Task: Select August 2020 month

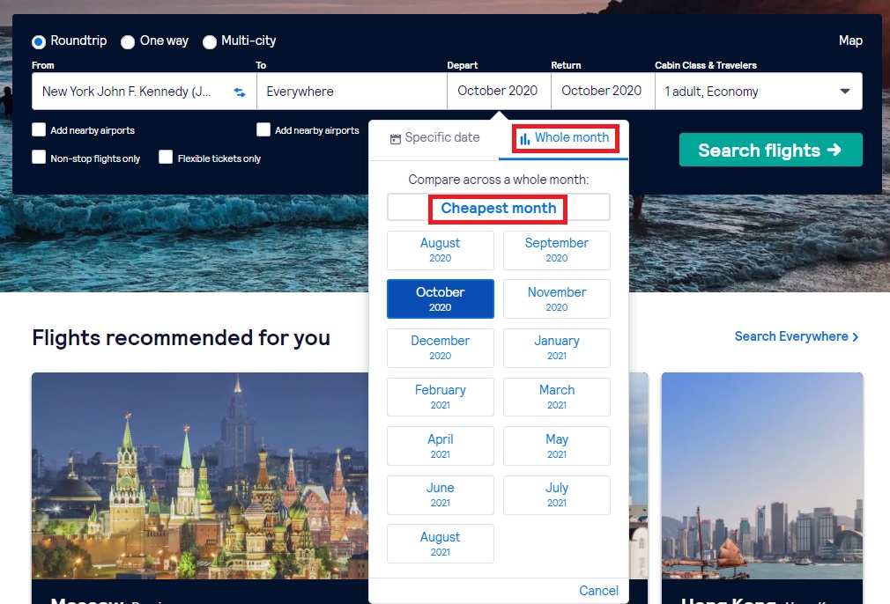Action: [441, 250]
